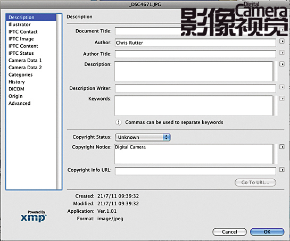
Task: Click into the Author text field
Action: 195,43
